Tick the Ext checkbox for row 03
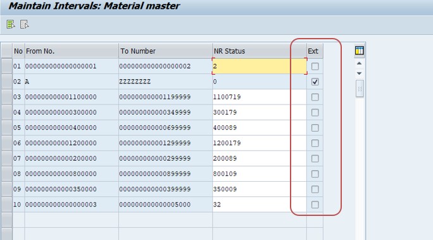Screen dimensions: 433x240 [315, 97]
